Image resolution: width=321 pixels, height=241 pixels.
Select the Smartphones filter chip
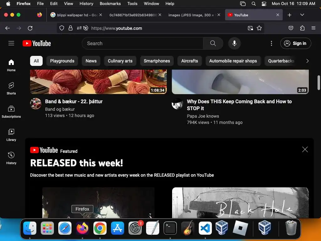[x=157, y=61]
